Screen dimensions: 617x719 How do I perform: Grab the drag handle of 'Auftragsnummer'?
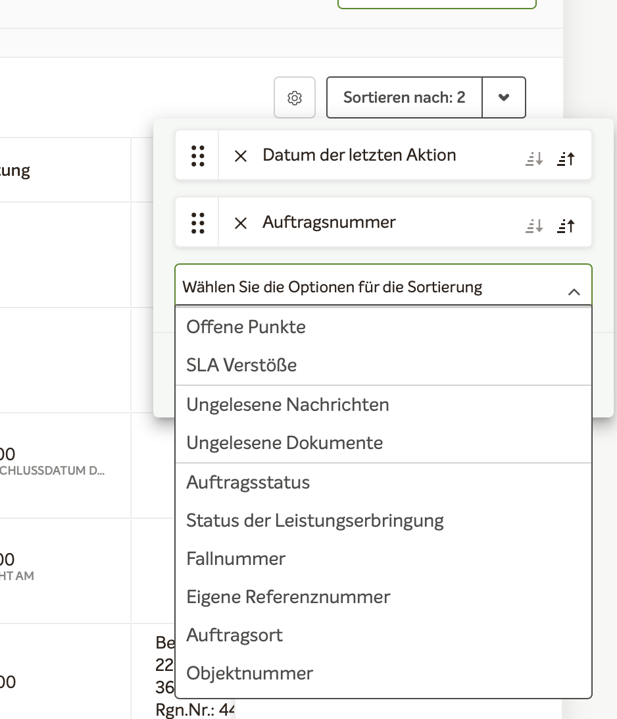point(197,223)
